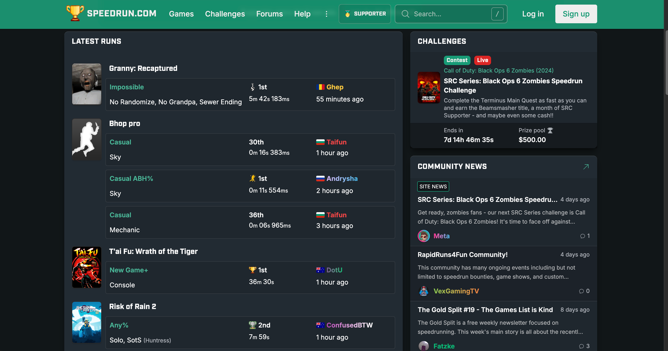
Task: Open Fatzke's author profile link
Action: 444,346
